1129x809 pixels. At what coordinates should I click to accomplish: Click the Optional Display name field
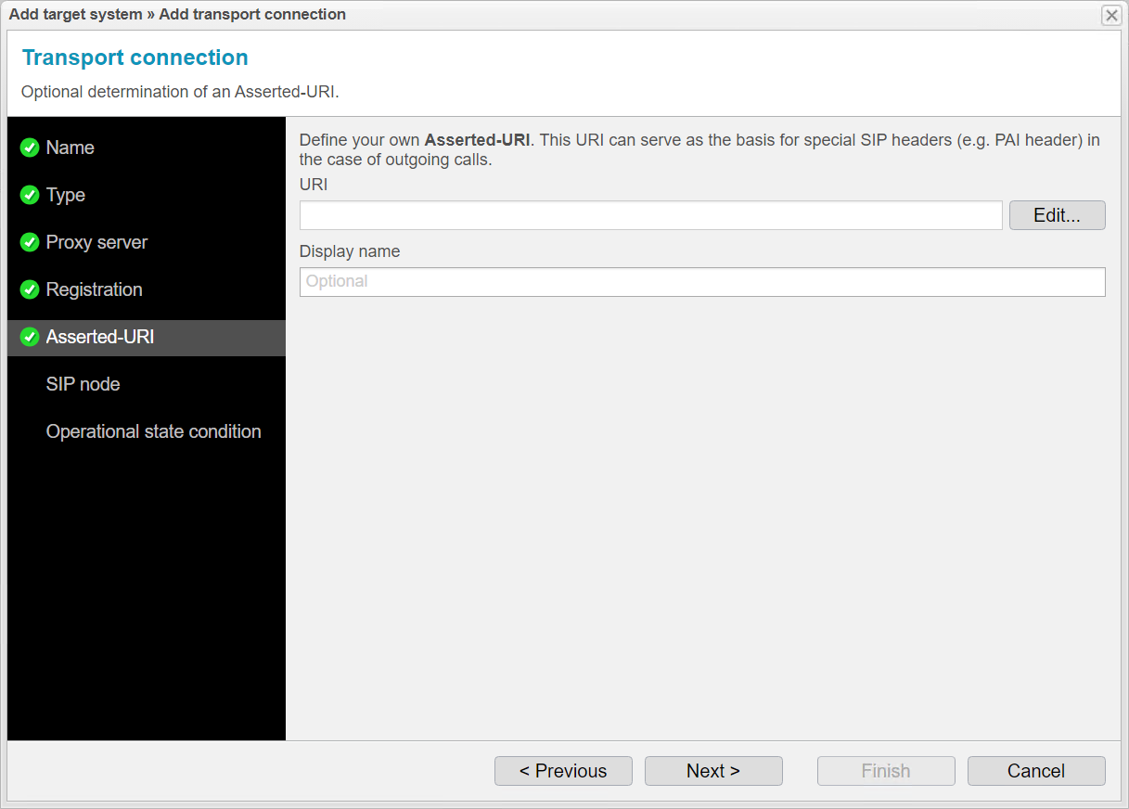pos(702,282)
